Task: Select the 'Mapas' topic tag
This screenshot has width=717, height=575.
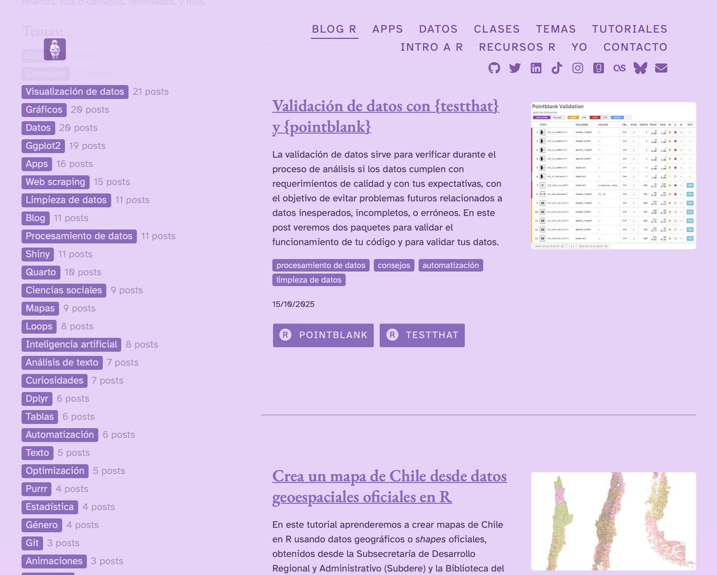Action: coord(41,308)
